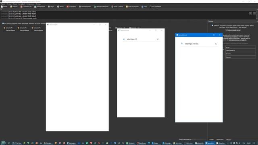Open the Помощь menu
This screenshot has height=145, width=258.
(x=38, y=4)
